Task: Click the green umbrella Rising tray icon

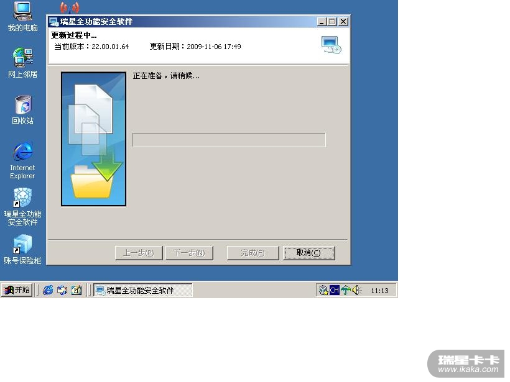Action: click(x=345, y=289)
